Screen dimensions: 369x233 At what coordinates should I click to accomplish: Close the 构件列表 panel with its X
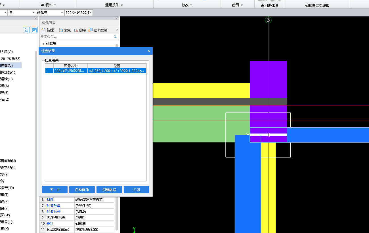point(116,18)
